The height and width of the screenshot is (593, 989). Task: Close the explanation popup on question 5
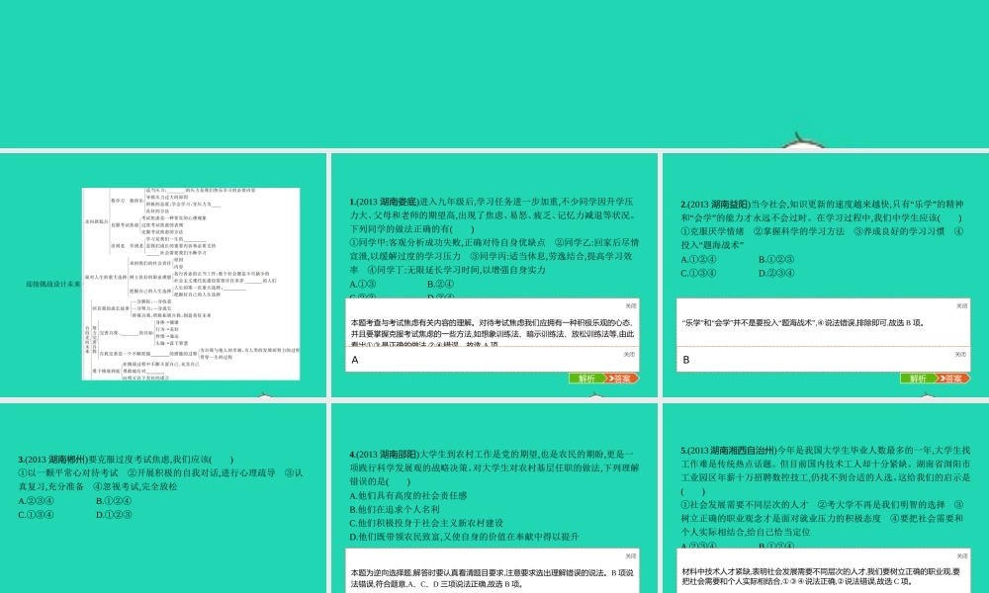(960, 556)
